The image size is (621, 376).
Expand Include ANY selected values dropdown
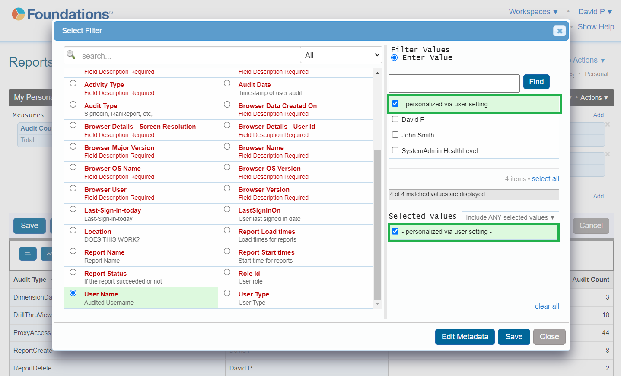tap(510, 217)
